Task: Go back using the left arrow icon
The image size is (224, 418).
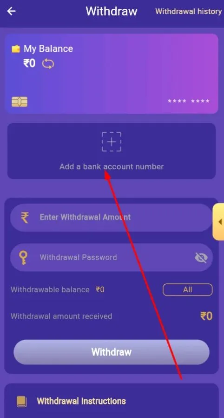Action: (12, 11)
